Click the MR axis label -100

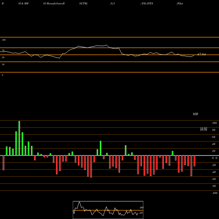coord(215,193)
